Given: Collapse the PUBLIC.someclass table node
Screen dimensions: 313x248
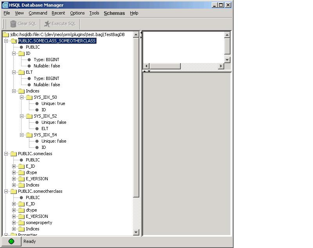Looking at the screenshot, I should [6, 154].
